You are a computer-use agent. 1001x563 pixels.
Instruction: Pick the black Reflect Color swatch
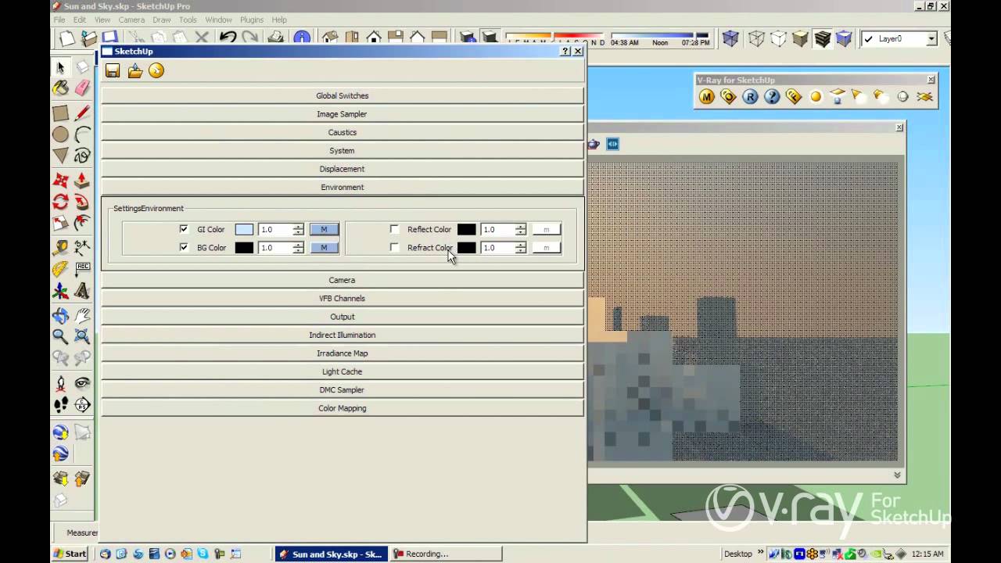click(466, 229)
